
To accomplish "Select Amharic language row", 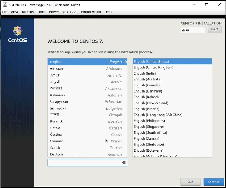I will click(87, 75).
